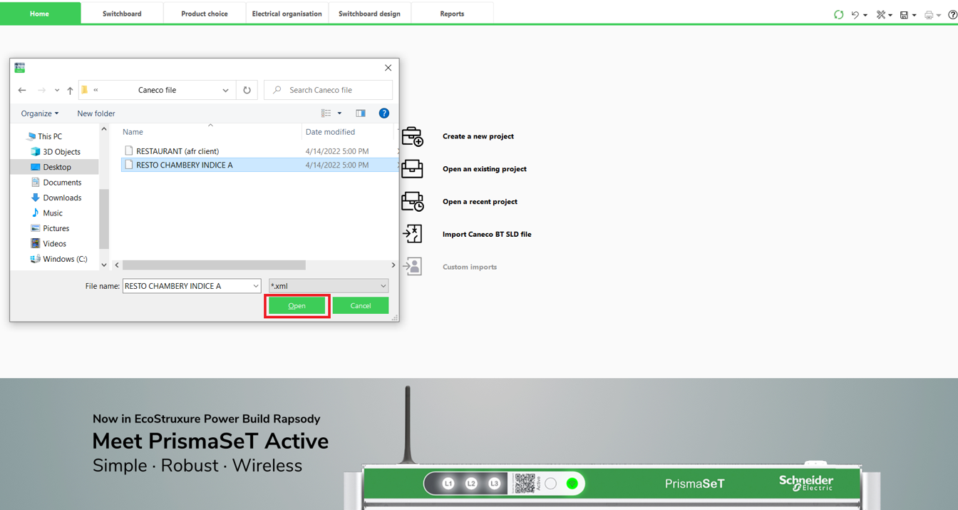The height and width of the screenshot is (510, 958).
Task: Expand the File name combo box arrow
Action: click(255, 286)
